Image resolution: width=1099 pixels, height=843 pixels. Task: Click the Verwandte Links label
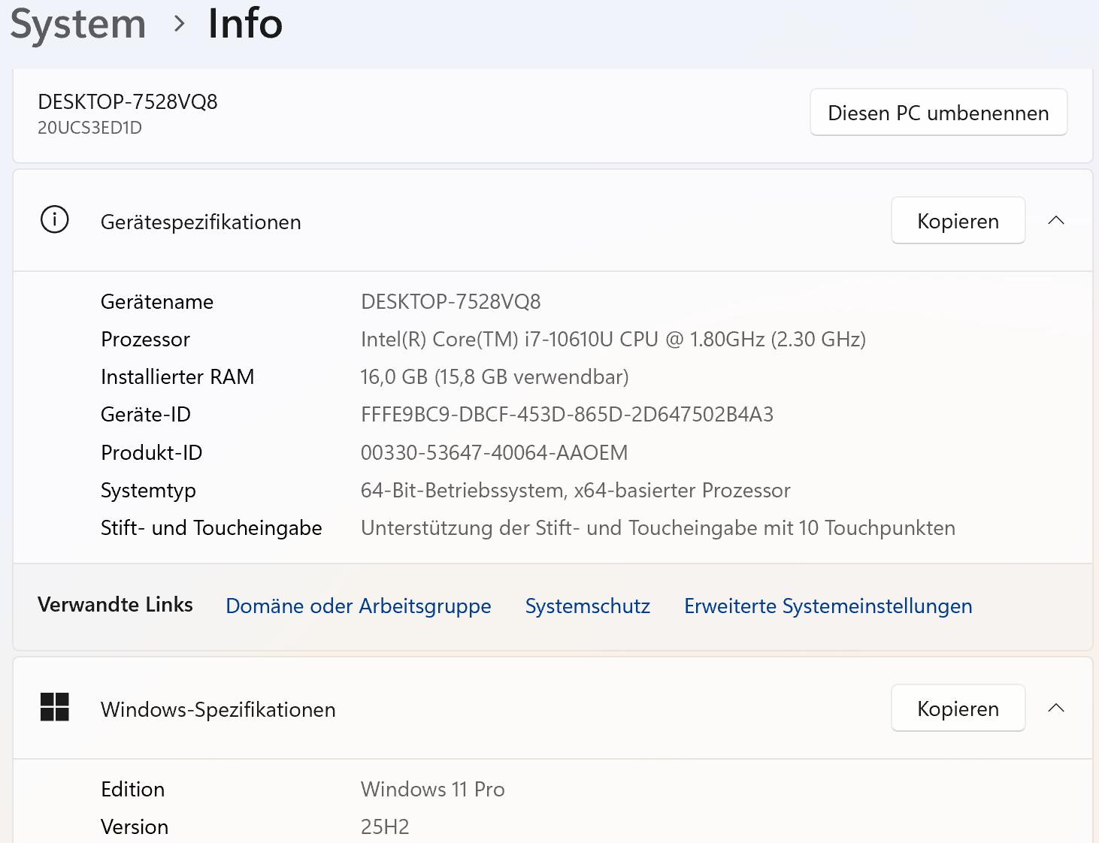(115, 605)
